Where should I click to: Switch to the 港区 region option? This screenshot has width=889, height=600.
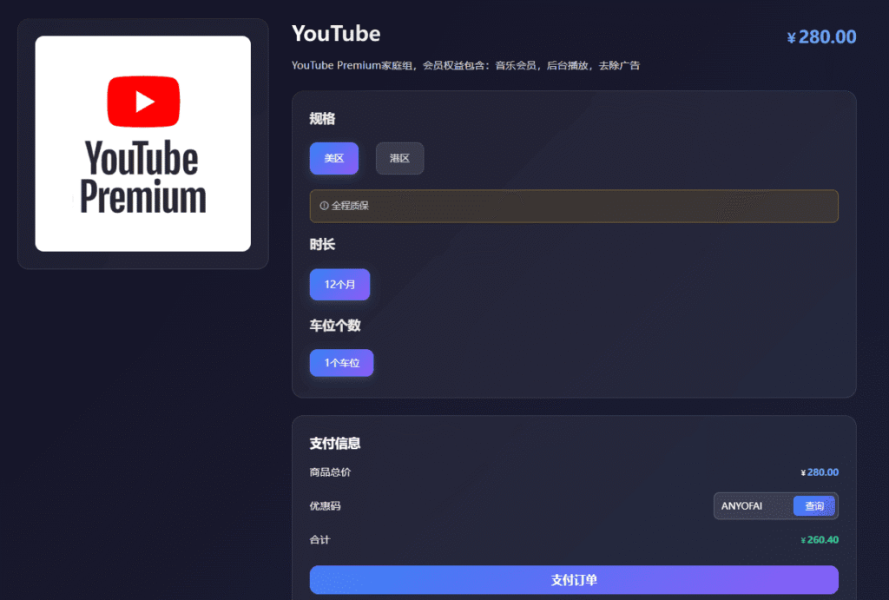399,158
